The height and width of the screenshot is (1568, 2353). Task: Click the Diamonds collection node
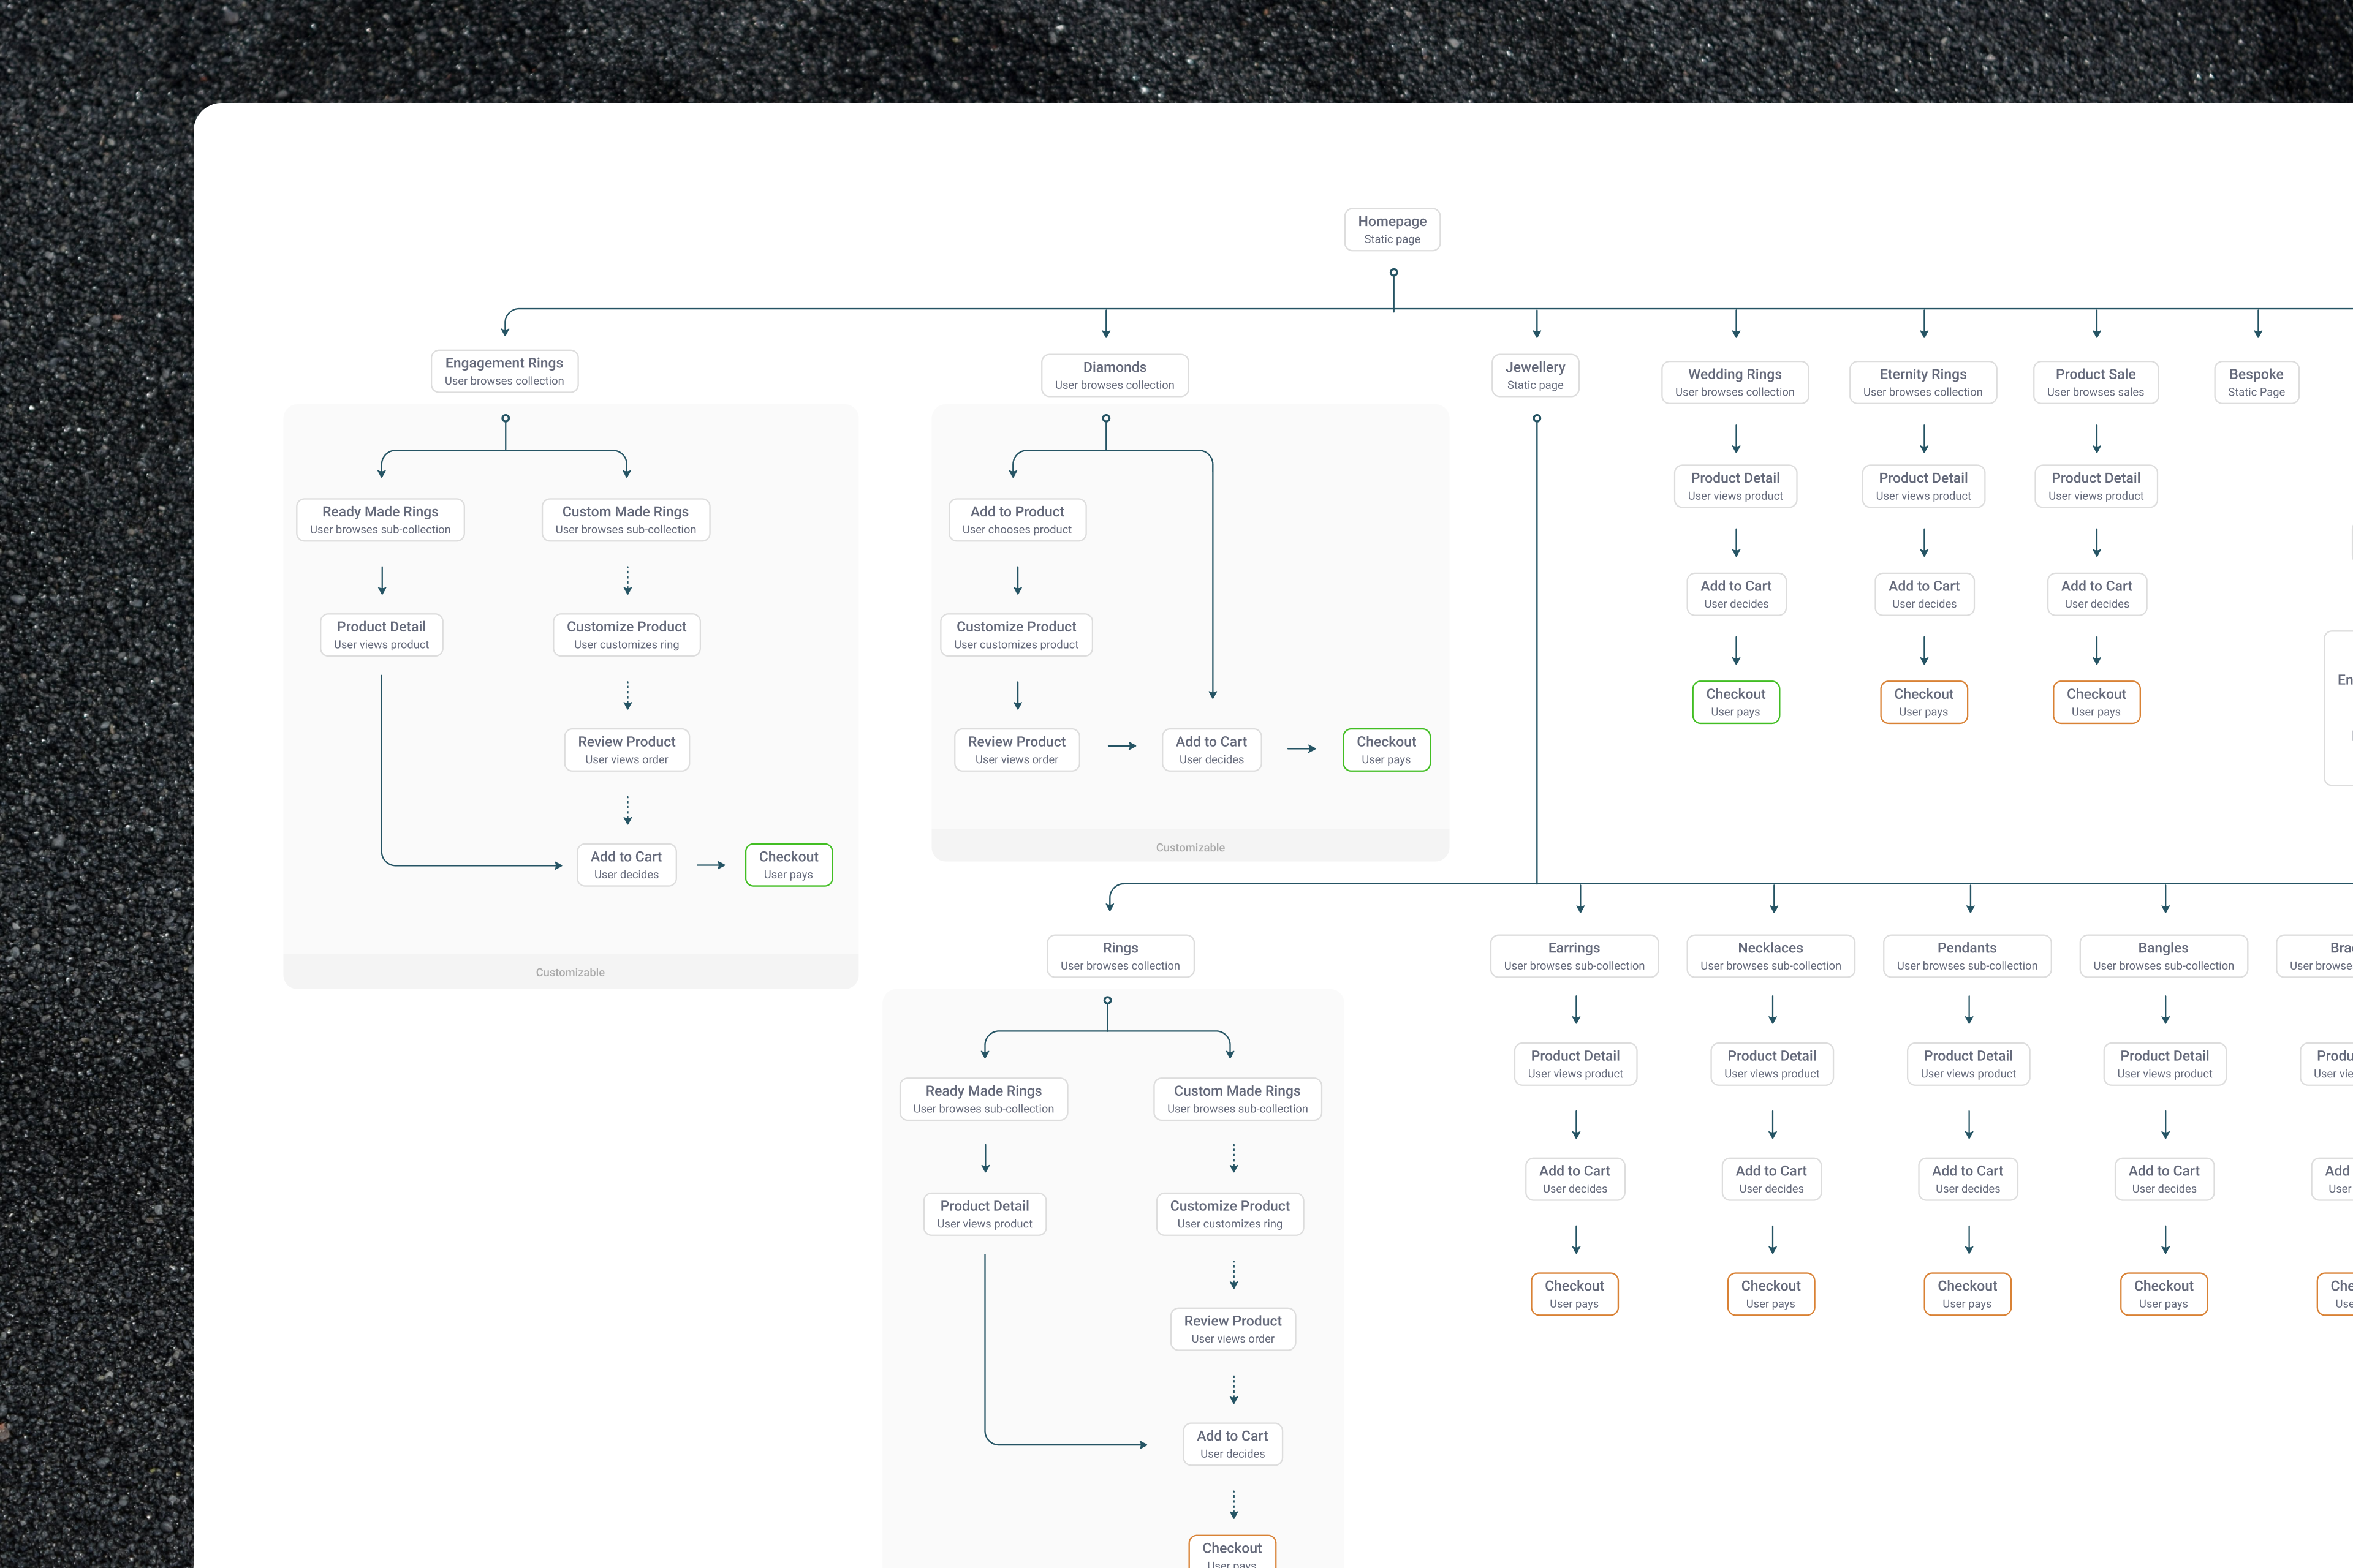coord(1115,375)
